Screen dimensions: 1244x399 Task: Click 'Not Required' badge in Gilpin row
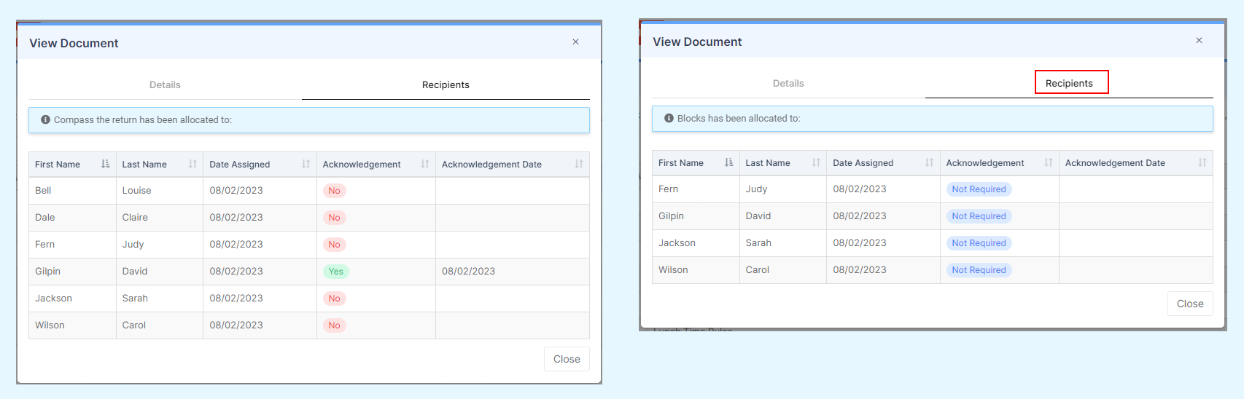[979, 216]
